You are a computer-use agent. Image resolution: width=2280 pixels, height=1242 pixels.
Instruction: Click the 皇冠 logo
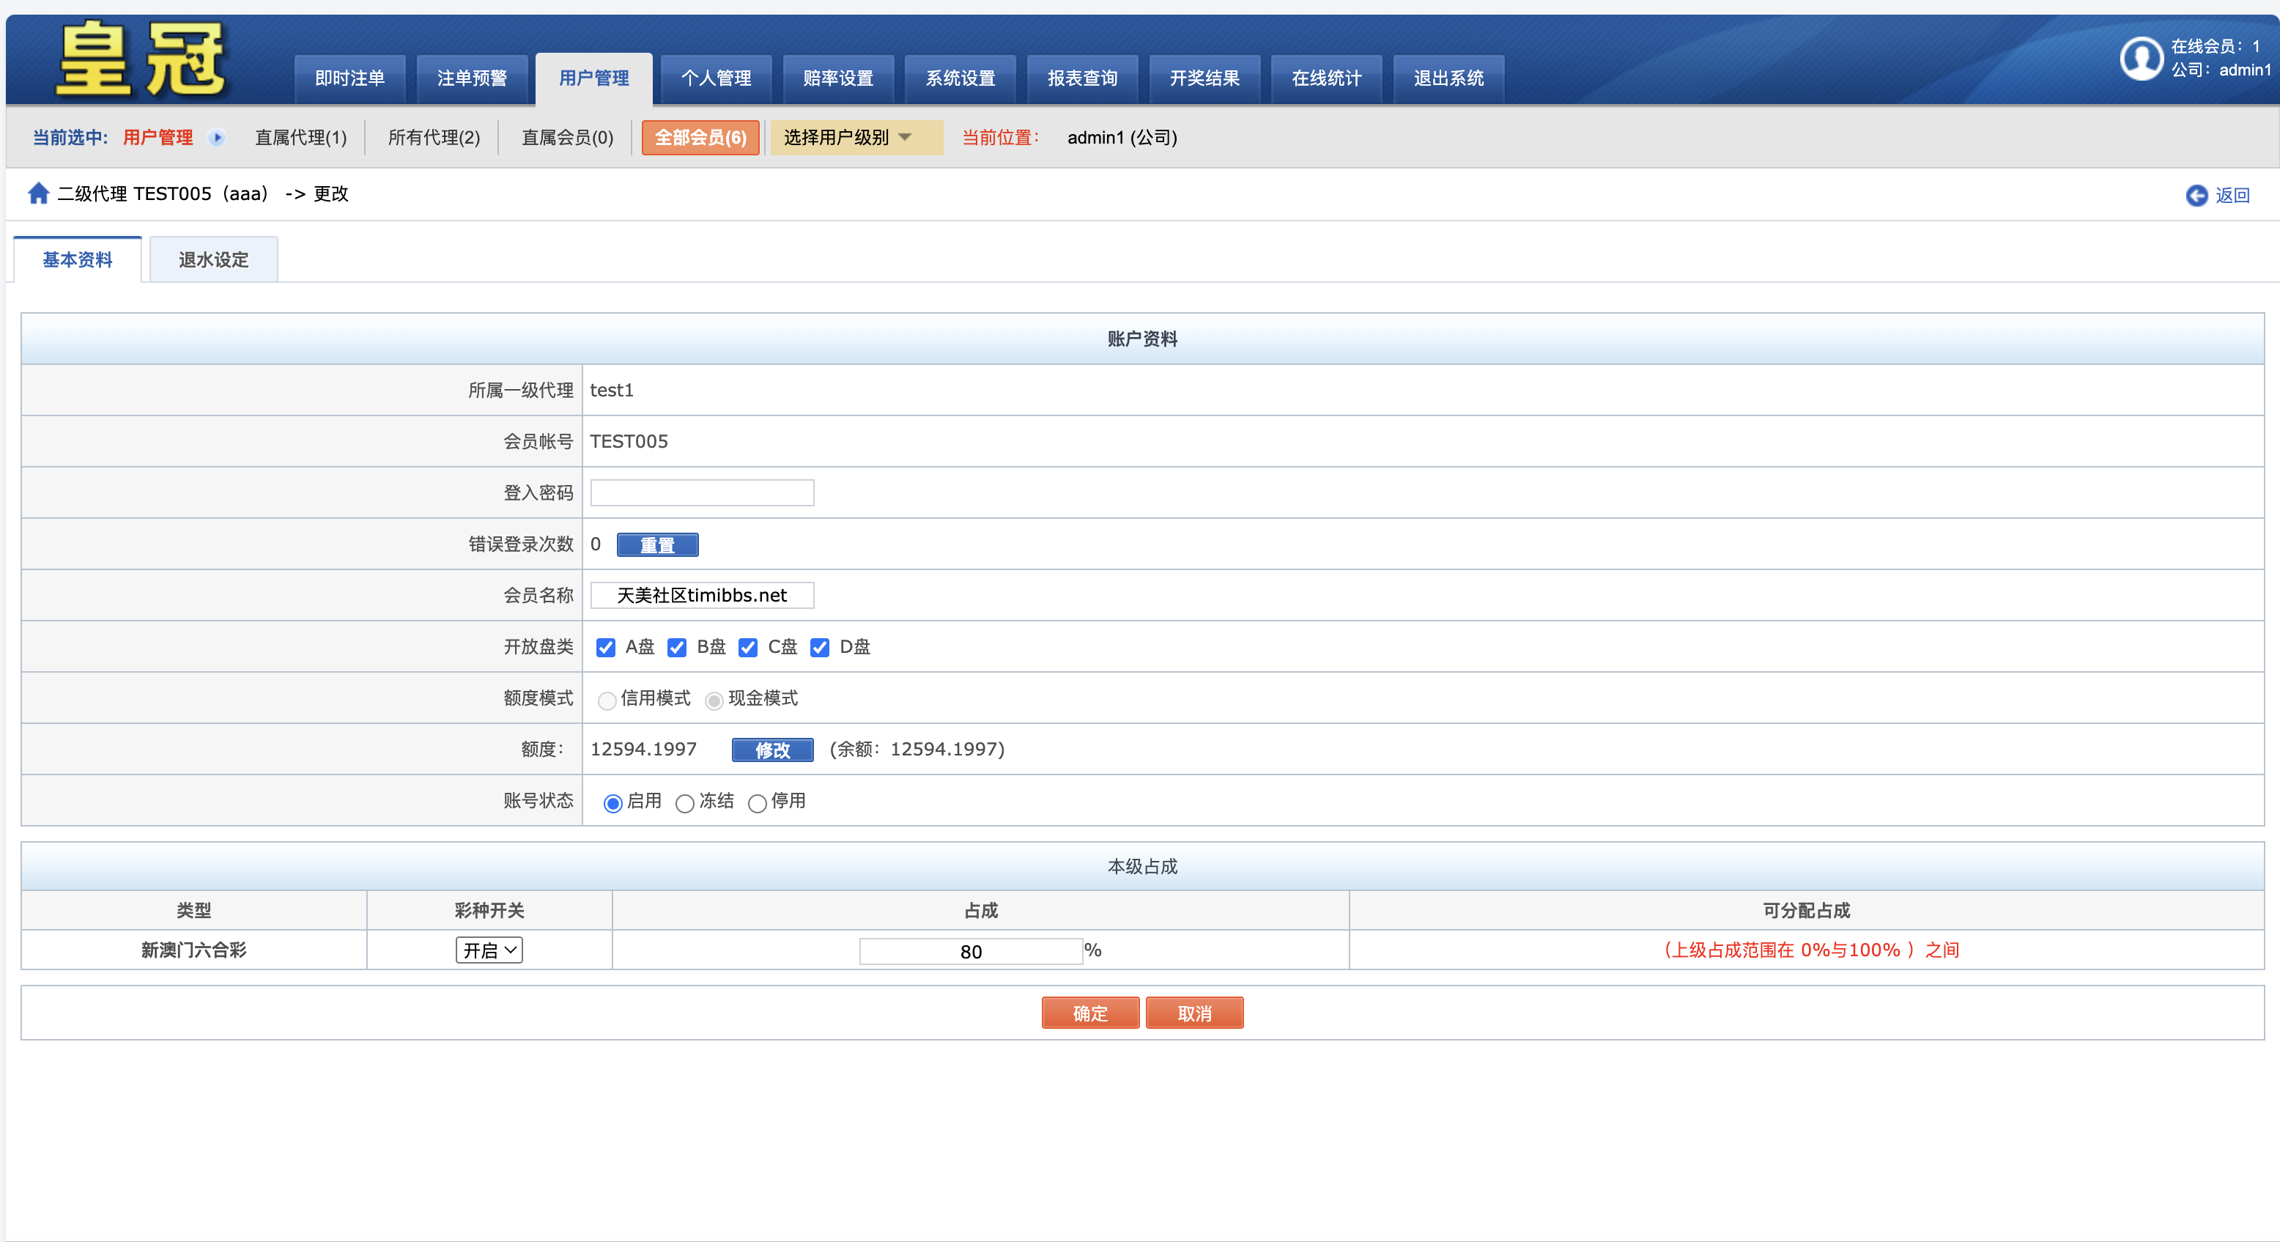click(141, 59)
